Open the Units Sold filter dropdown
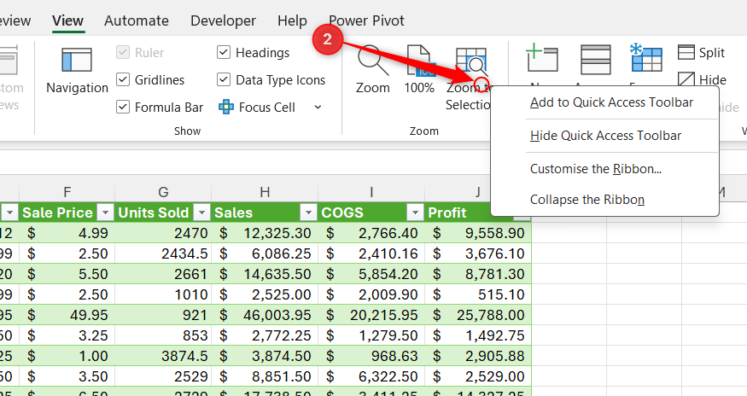The height and width of the screenshot is (396, 747). (202, 213)
